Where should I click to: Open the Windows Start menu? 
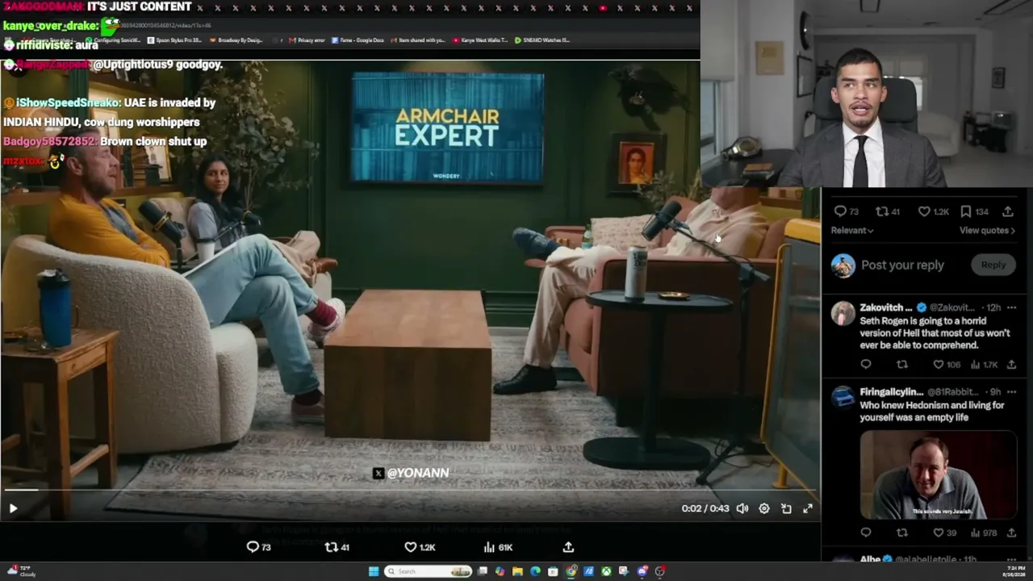[x=374, y=571]
